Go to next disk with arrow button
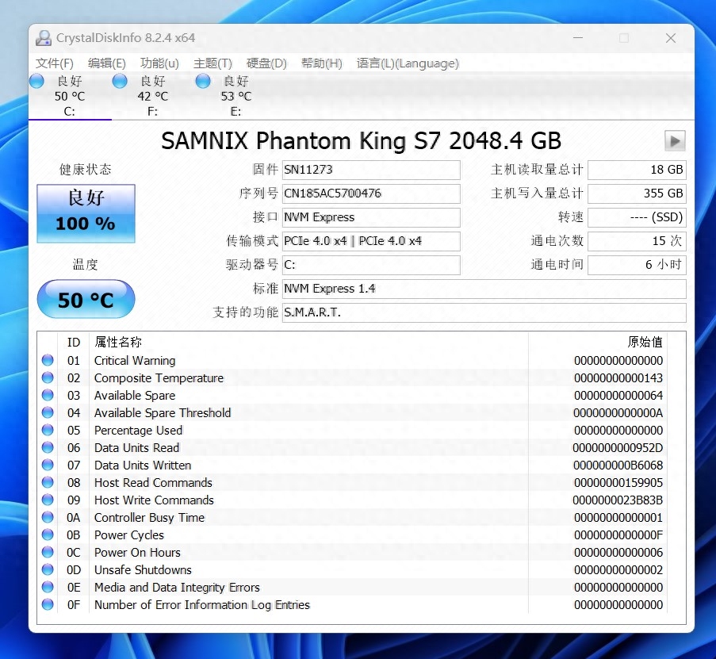 coord(675,140)
